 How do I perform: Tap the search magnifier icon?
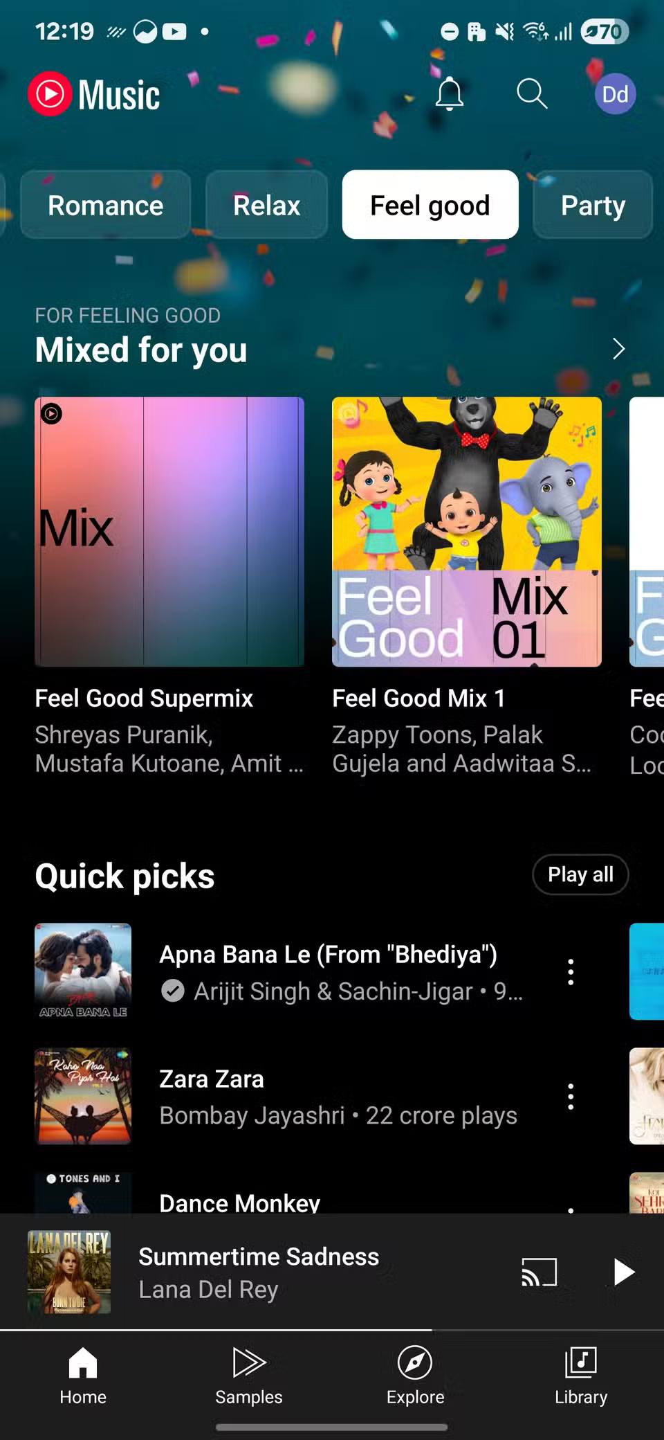pos(532,93)
